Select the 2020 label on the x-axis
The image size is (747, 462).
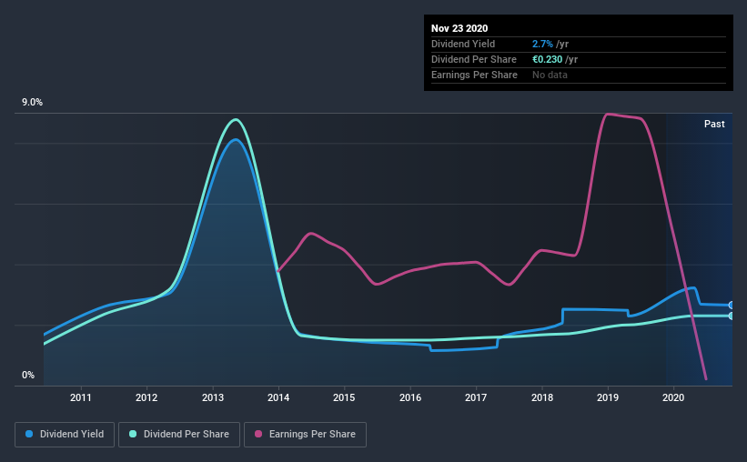tap(673, 397)
